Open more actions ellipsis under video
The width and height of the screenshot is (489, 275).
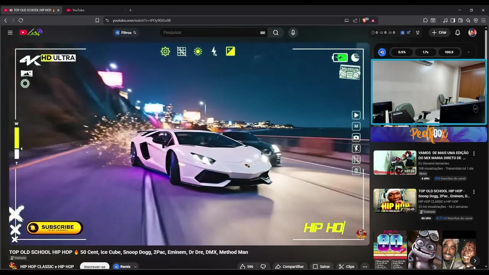coord(365,267)
